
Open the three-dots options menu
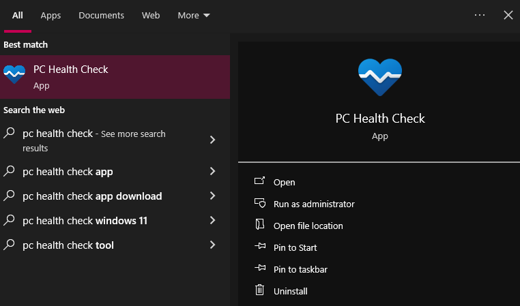(x=480, y=15)
